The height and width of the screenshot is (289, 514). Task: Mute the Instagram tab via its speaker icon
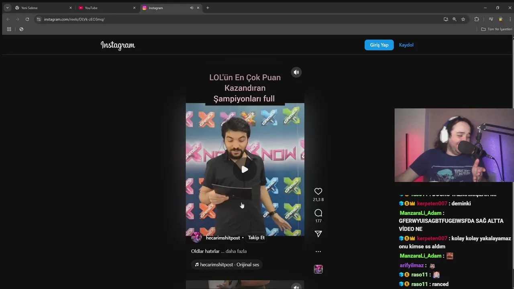[192, 8]
